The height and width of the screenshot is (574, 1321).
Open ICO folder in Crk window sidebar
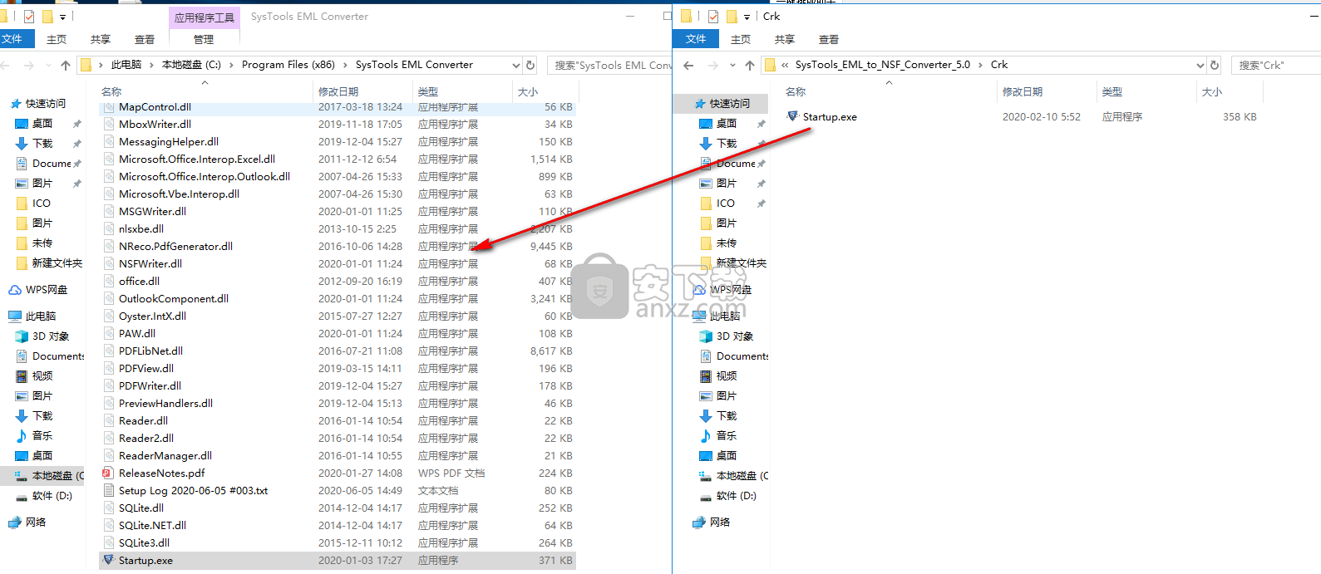click(717, 203)
